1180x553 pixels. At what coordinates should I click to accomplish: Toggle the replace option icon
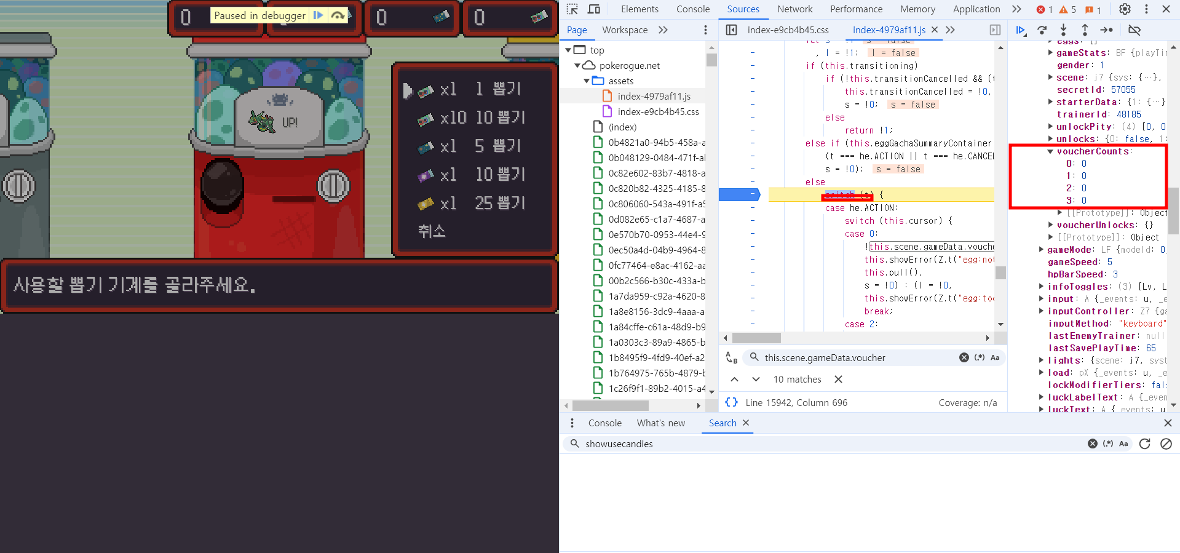point(731,358)
